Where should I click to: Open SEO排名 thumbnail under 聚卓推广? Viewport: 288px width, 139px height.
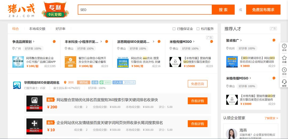tap(232, 62)
